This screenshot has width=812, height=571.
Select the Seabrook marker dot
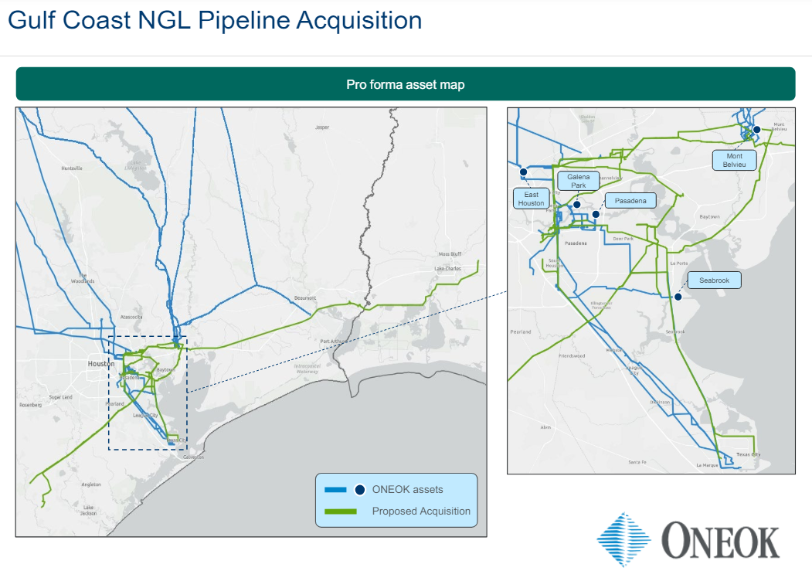(x=678, y=296)
